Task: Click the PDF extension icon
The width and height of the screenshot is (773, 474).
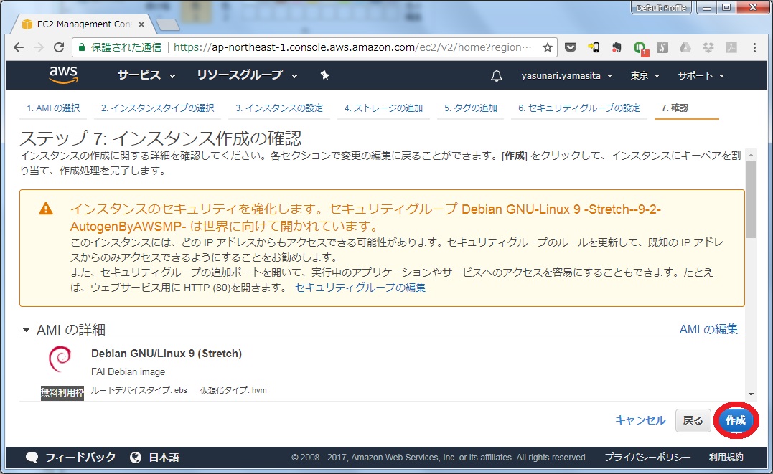Action: [731, 47]
